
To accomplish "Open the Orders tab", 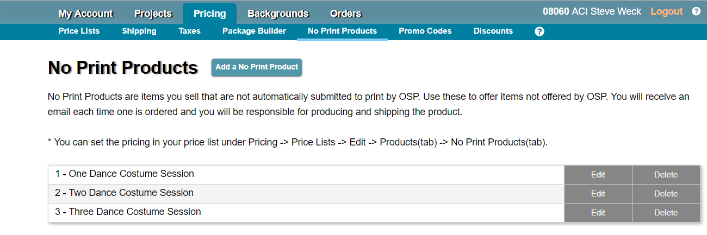I will click(x=345, y=14).
